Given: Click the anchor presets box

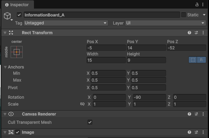Looking at the screenshot, I should [x=17, y=52].
